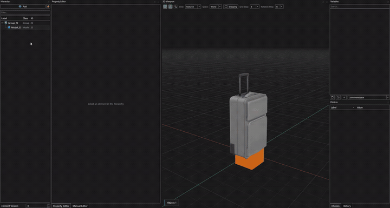Screen dimensions: 390x208
Task: Click the orange star icon beside Add
Action: coord(48,6)
